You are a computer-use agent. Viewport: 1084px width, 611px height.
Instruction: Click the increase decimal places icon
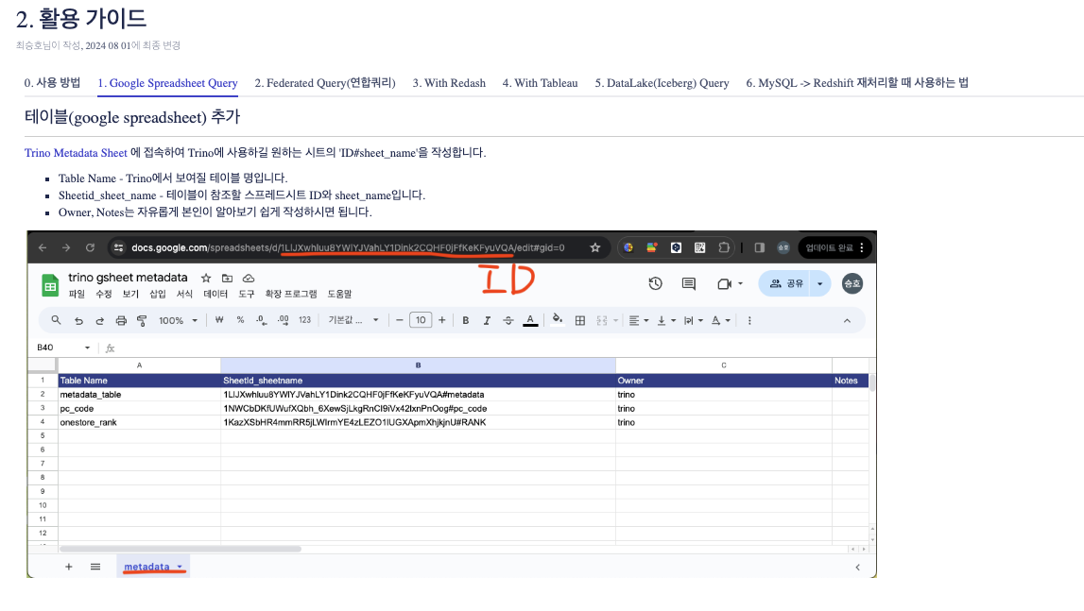tap(283, 320)
